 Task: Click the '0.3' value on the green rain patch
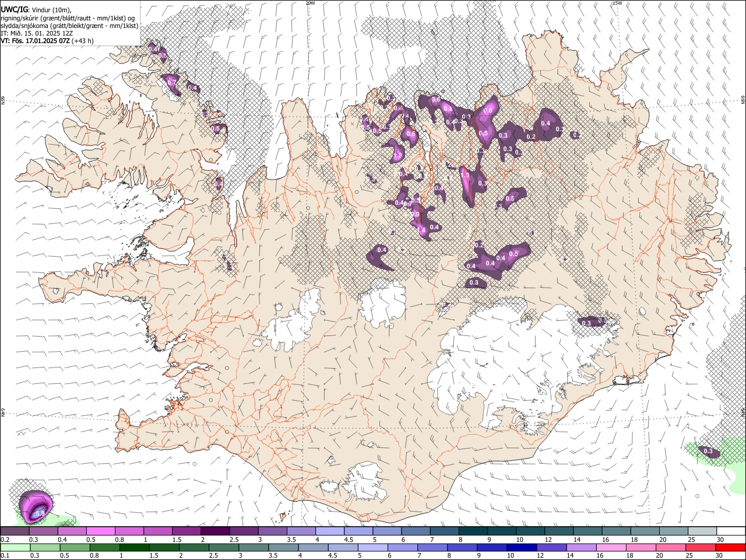(x=708, y=451)
